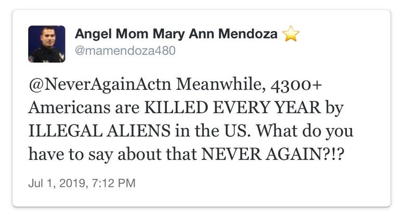Click have to say about that text
The width and height of the screenshot is (403, 215).
(113, 155)
